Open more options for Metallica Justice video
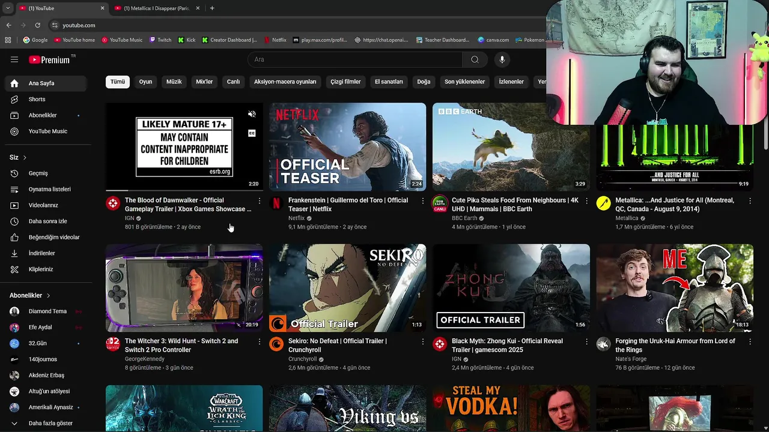Viewport: 769px width, 432px height. coord(750,200)
